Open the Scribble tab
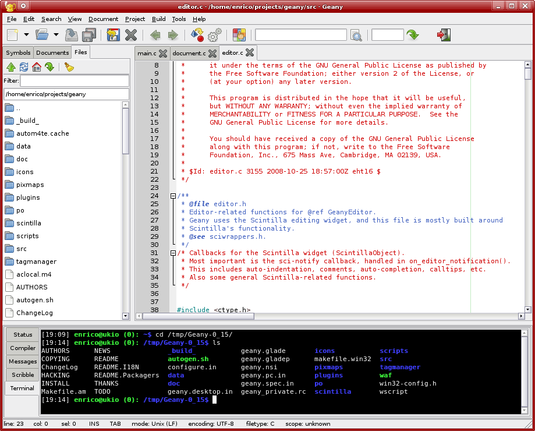Viewport: 535px width, 431px height. tap(23, 375)
